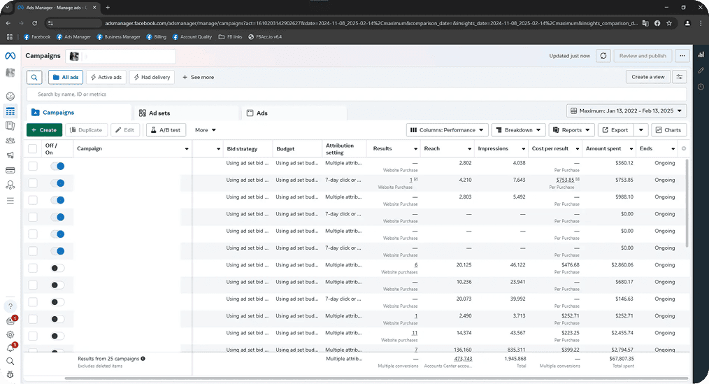Click the green Create button
The height and width of the screenshot is (384, 709).
coord(44,130)
